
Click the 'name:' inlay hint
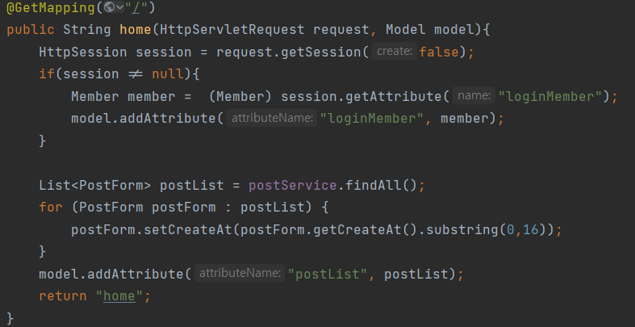coord(474,96)
